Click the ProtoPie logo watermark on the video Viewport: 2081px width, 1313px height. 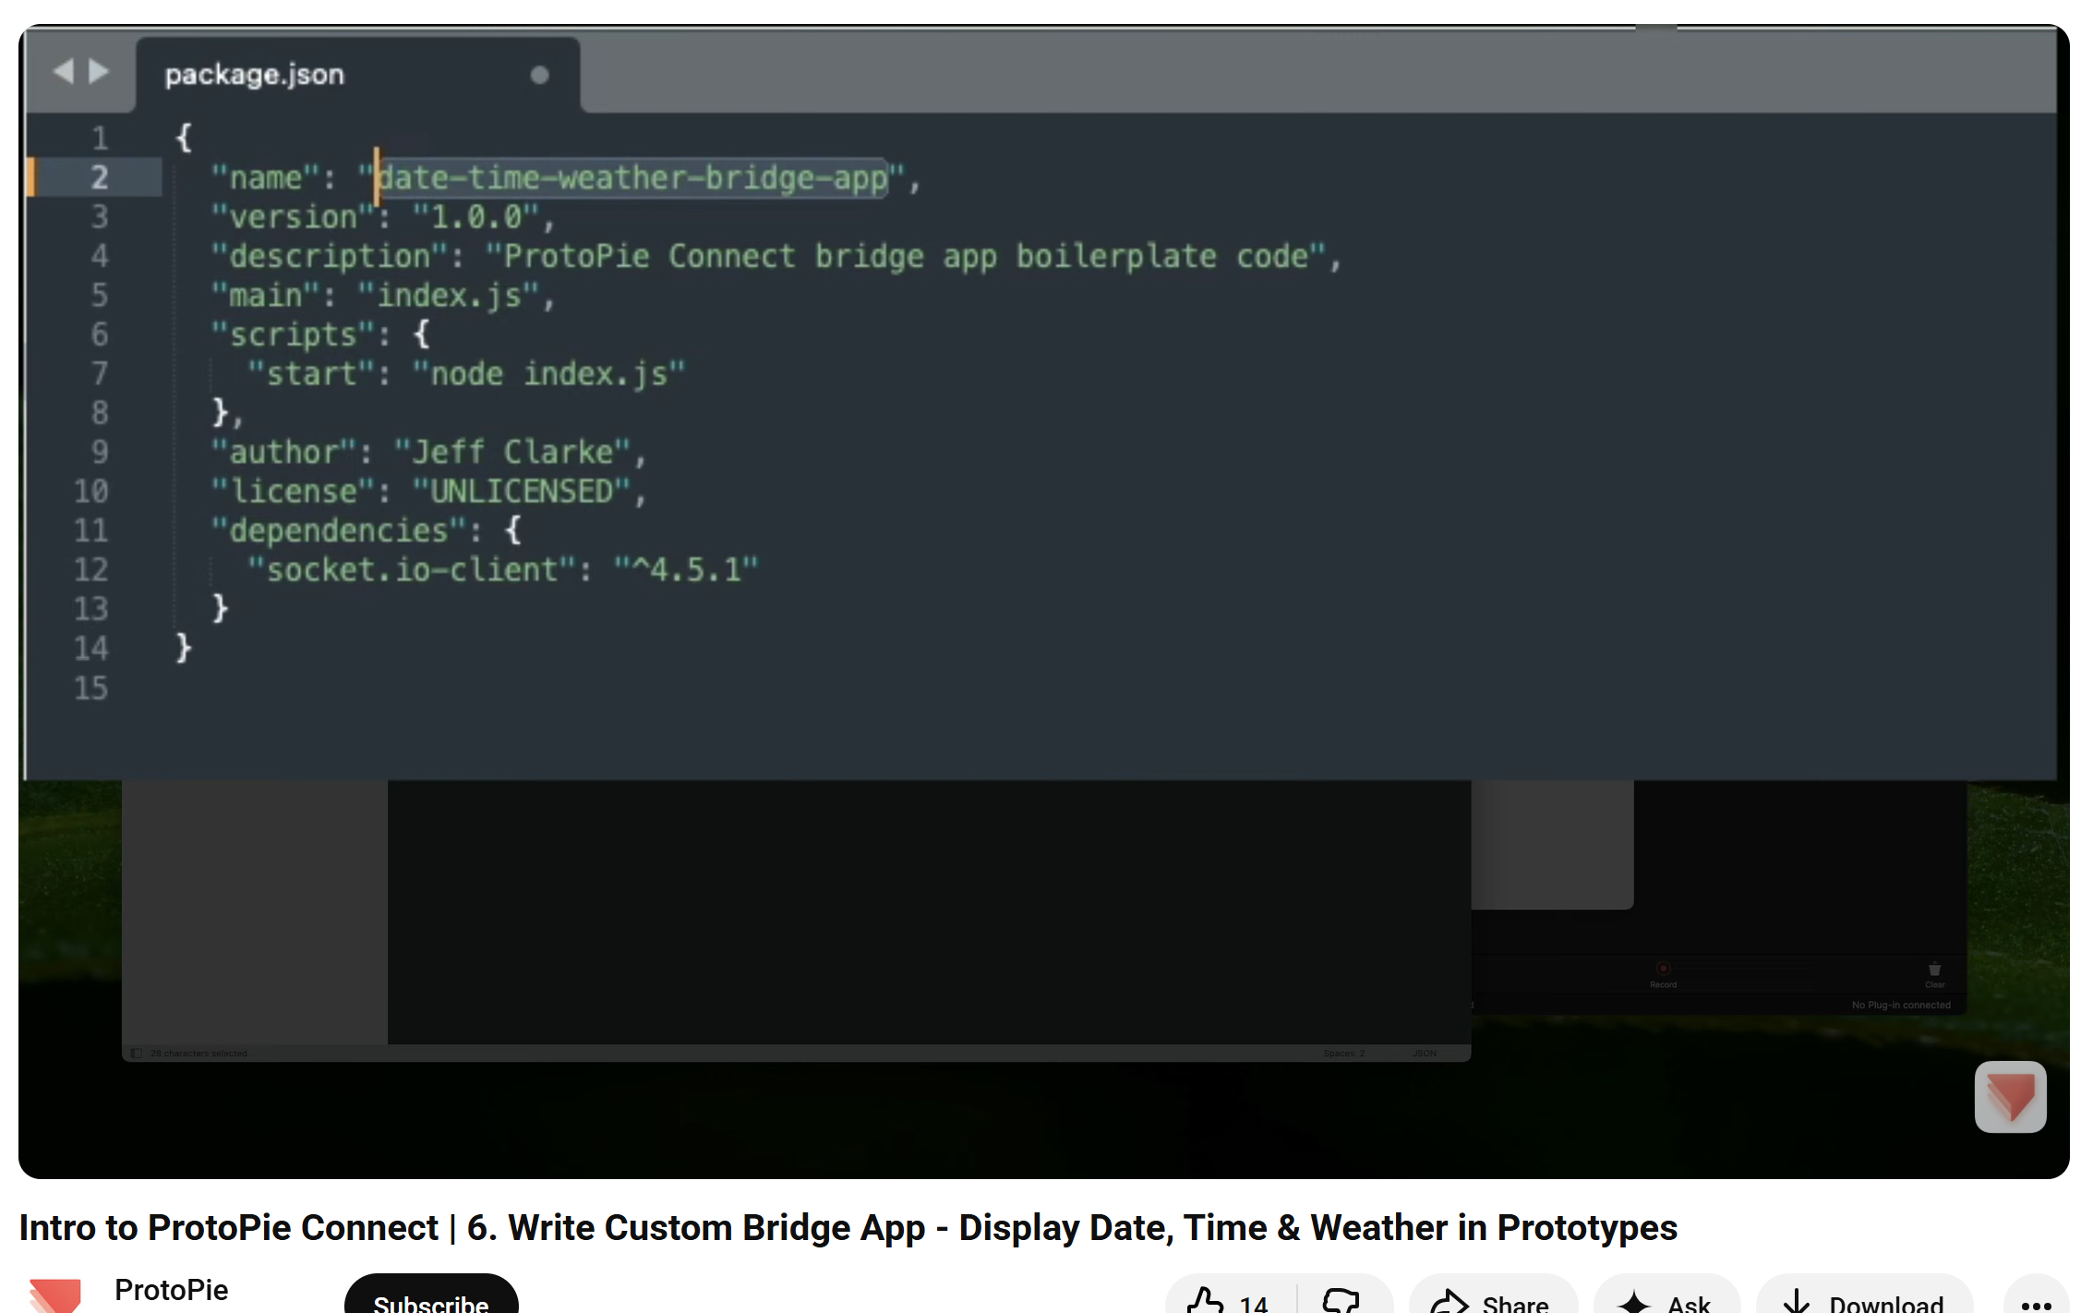(2010, 1098)
